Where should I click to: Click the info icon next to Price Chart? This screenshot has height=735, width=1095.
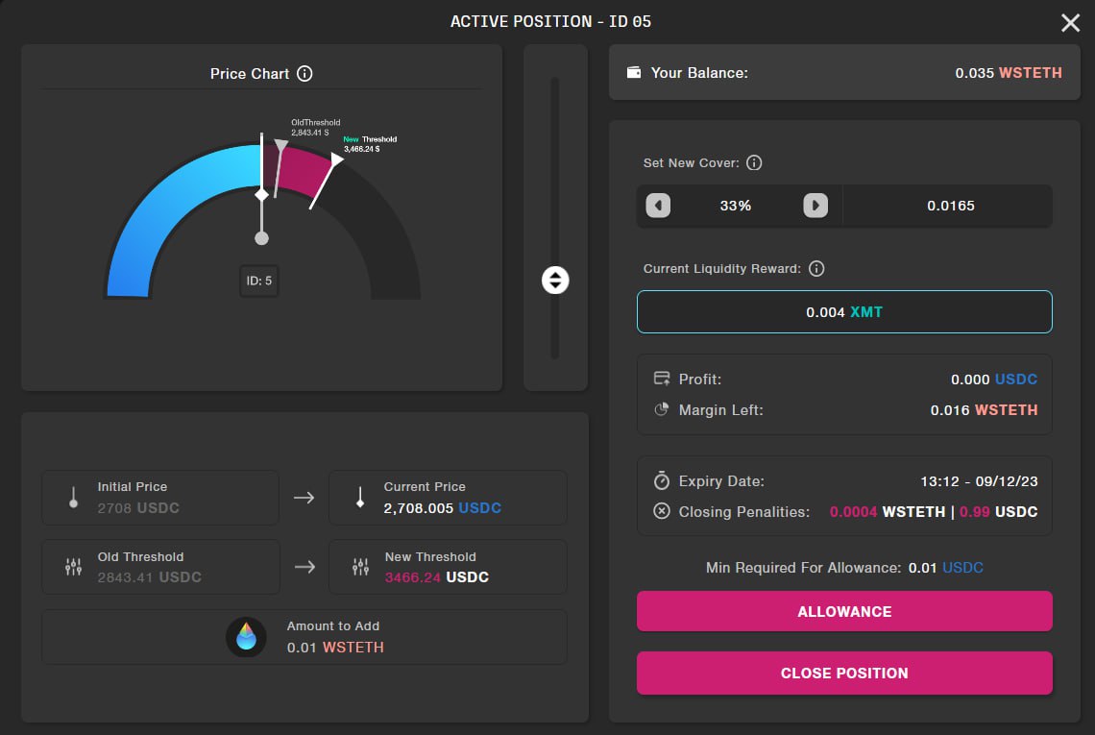coord(304,74)
